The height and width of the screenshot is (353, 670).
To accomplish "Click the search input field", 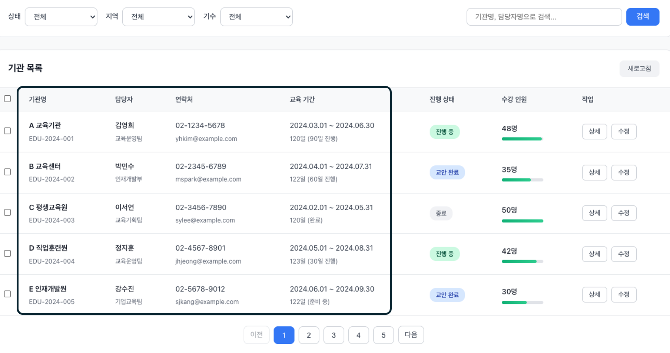I will [544, 17].
